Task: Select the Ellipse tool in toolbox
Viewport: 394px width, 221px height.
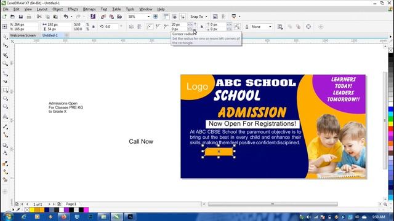Action: [5, 98]
